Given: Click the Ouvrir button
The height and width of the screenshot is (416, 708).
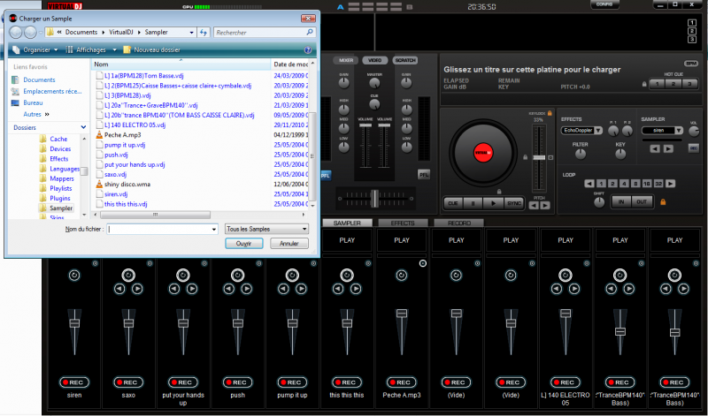Looking at the screenshot, I should [244, 243].
